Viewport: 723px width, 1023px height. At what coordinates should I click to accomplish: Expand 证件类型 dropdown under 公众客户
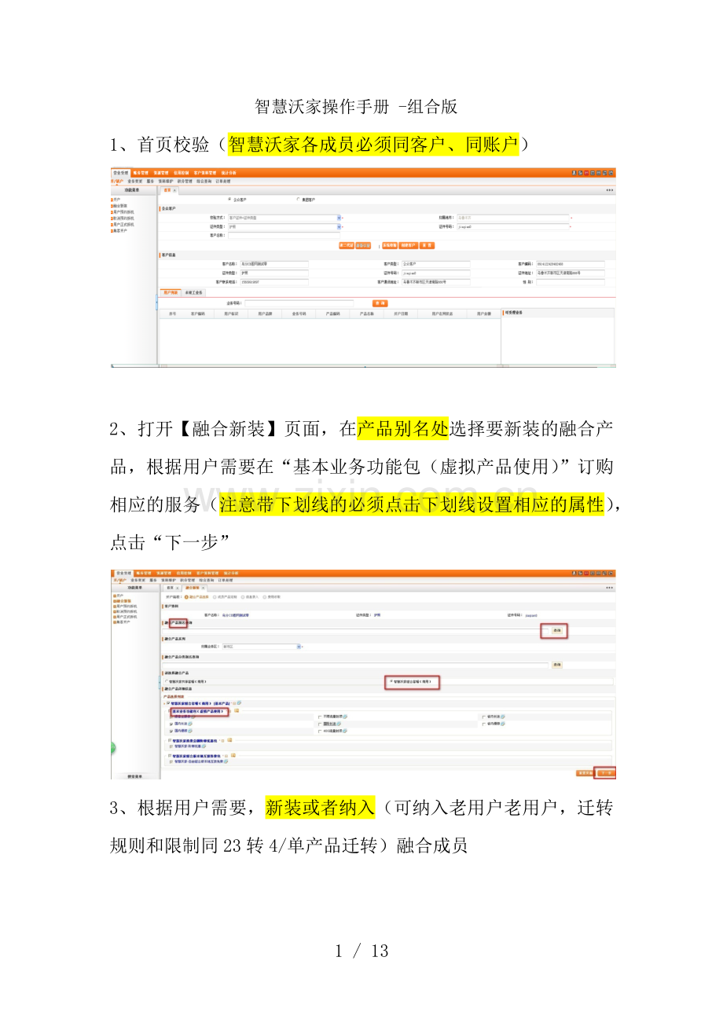coord(339,226)
